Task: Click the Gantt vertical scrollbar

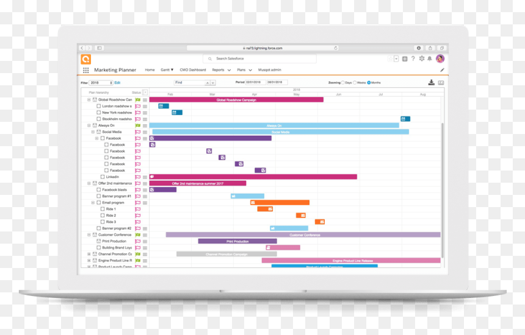Action: pos(443,189)
